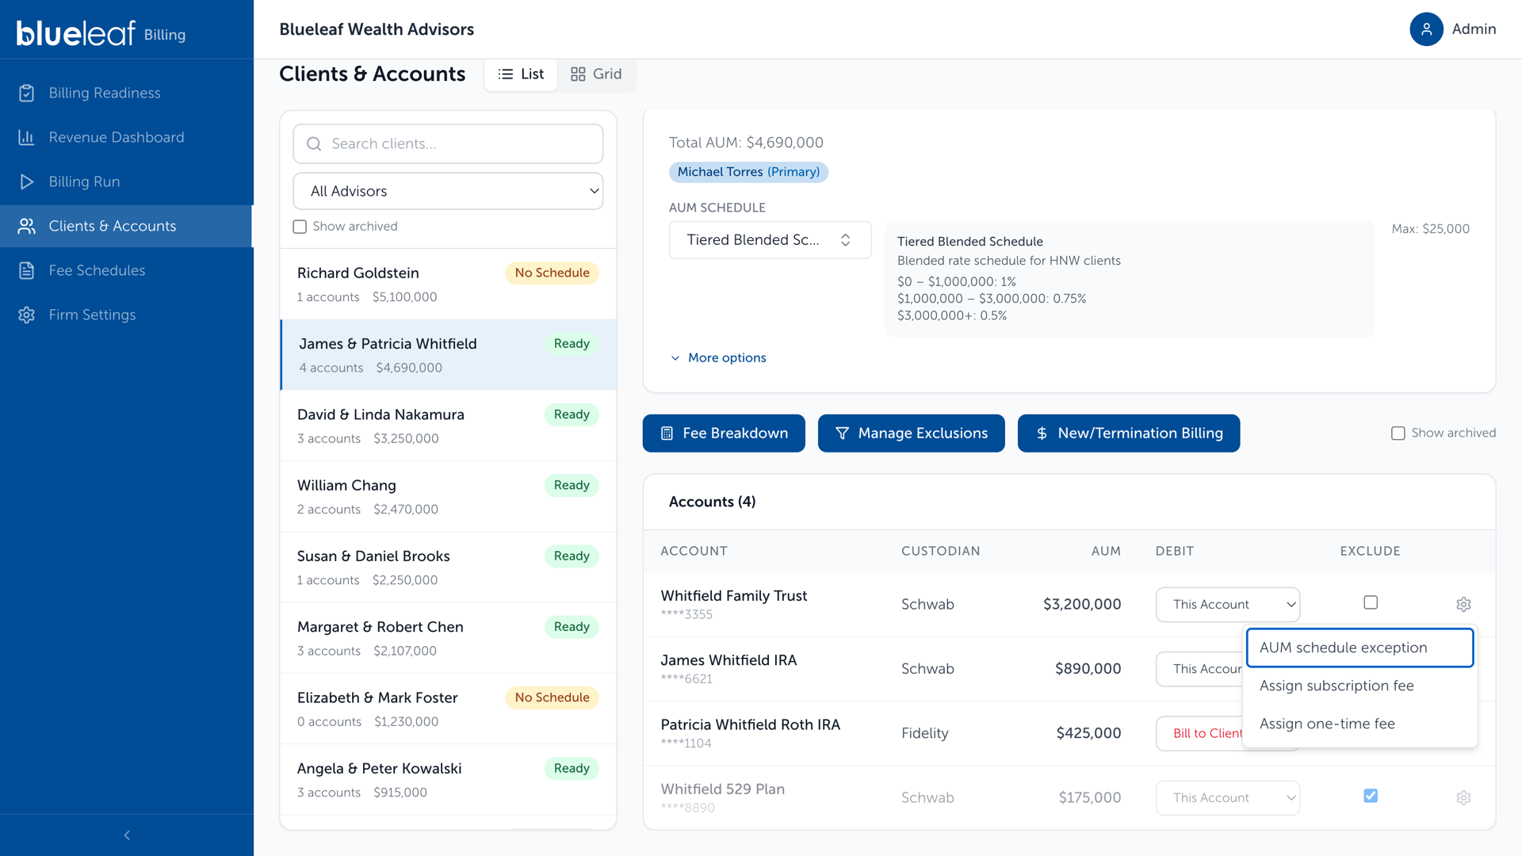Open the All Advisors dropdown
Image resolution: width=1522 pixels, height=856 pixels.
tap(448, 191)
